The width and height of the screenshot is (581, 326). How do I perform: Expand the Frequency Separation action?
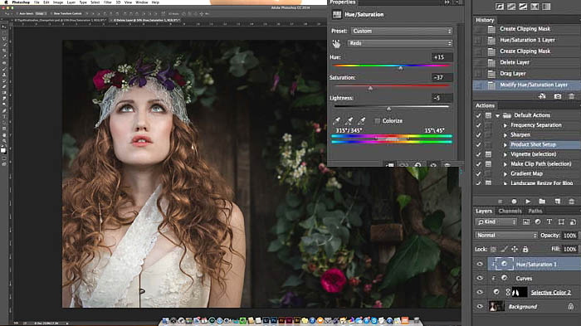505,125
